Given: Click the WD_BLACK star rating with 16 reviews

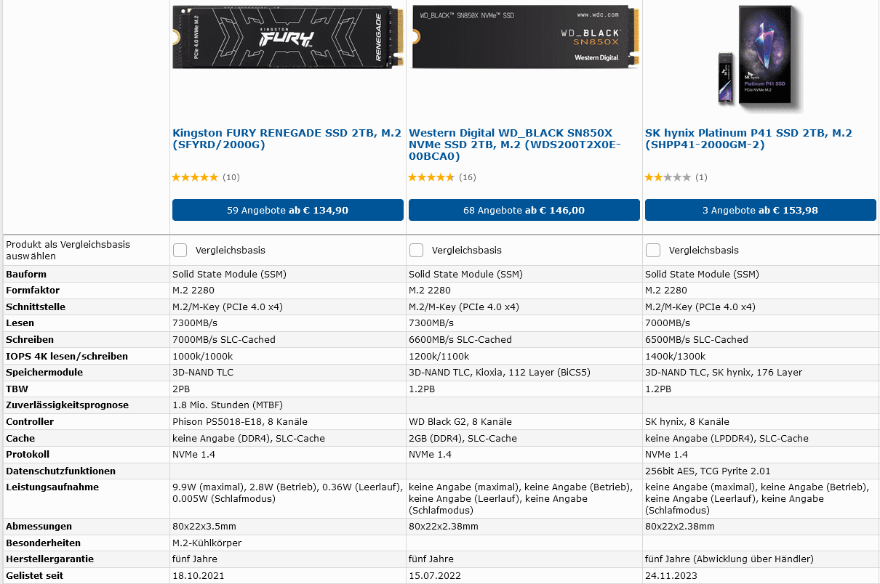Looking at the screenshot, I should 431,177.
